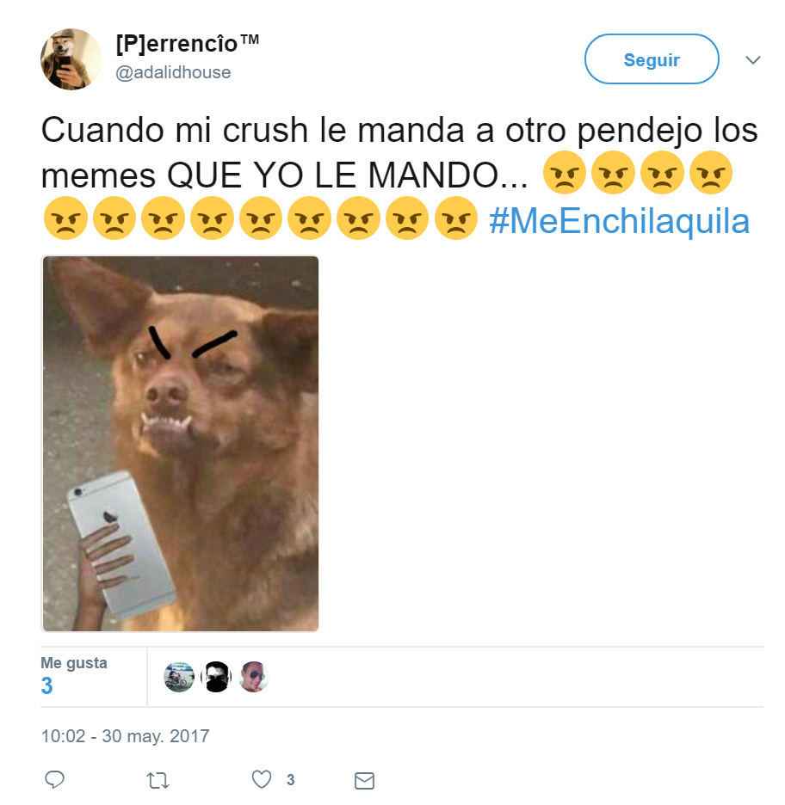Click the like count number beside heart
This screenshot has height=805, width=785.
290,780
